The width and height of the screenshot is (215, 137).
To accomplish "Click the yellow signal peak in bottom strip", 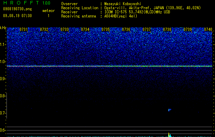I will pos(169,135).
